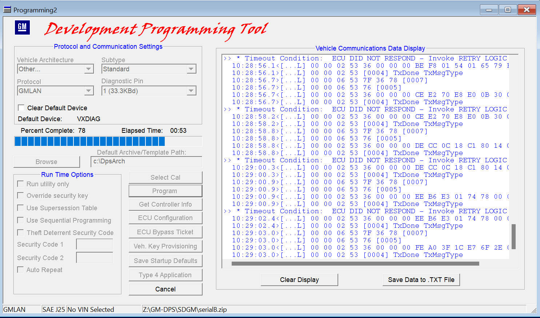The image size is (540, 318).
Task: Click the Program button
Action: pyautogui.click(x=165, y=191)
